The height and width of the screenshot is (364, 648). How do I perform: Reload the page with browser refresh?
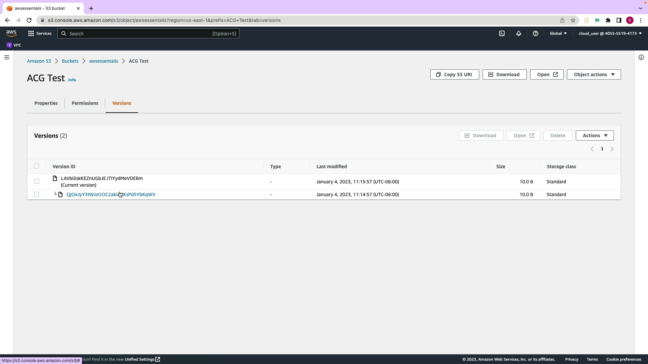pyautogui.click(x=29, y=20)
